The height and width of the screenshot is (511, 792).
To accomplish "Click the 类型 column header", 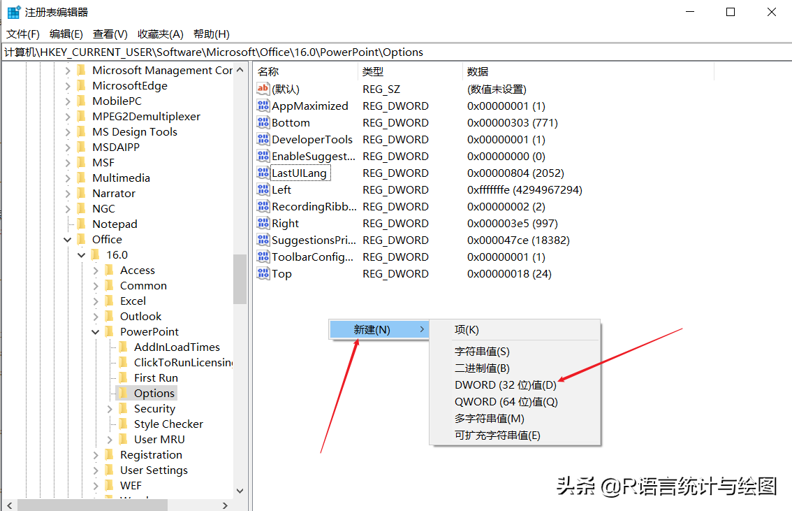I will tap(410, 72).
